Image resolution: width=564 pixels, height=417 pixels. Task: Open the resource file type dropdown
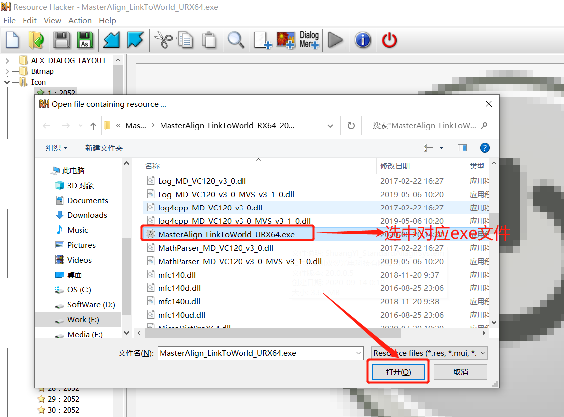429,353
